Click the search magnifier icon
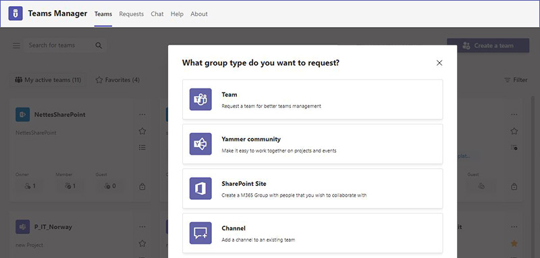The width and height of the screenshot is (540, 258). (x=99, y=45)
